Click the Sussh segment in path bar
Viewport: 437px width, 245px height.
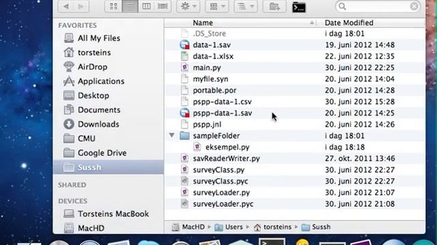click(x=316, y=227)
